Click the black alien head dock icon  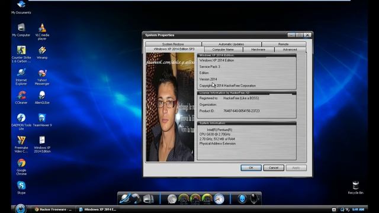tap(254, 199)
